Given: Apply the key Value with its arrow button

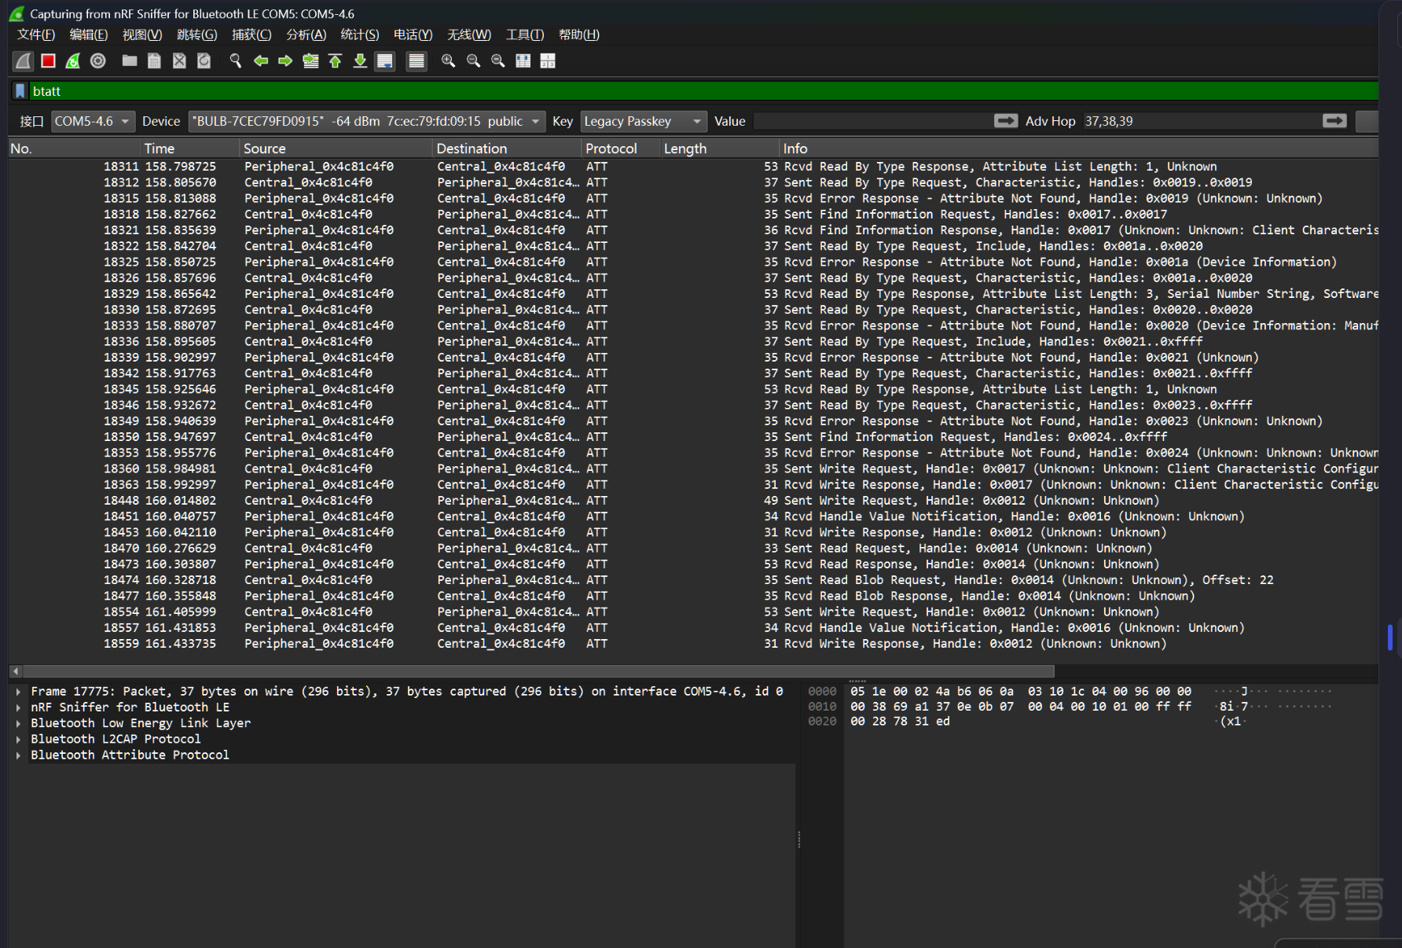Looking at the screenshot, I should [1006, 120].
